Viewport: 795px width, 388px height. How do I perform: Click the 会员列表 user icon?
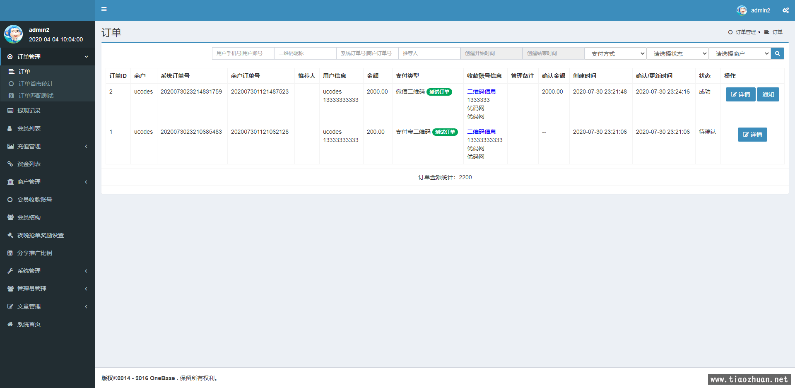(10, 128)
